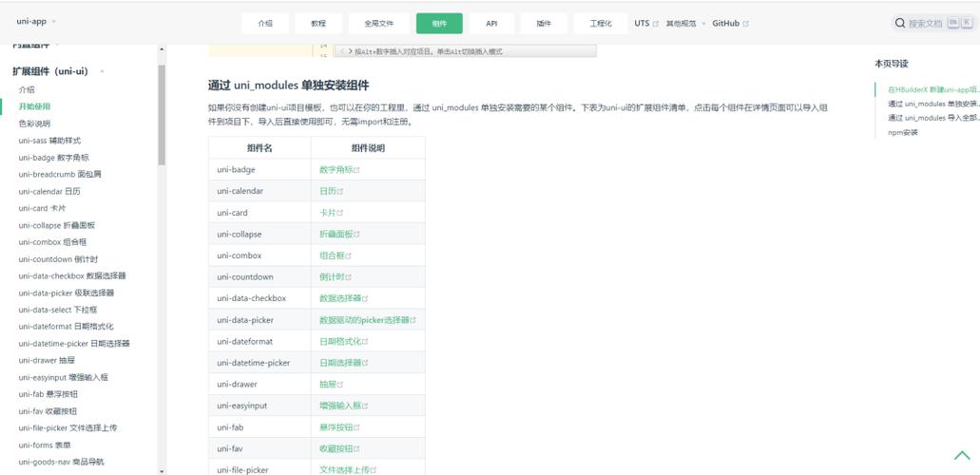Open sidebar item uni-file-picker 文件选择上传
This screenshot has width=980, height=475.
pos(67,427)
